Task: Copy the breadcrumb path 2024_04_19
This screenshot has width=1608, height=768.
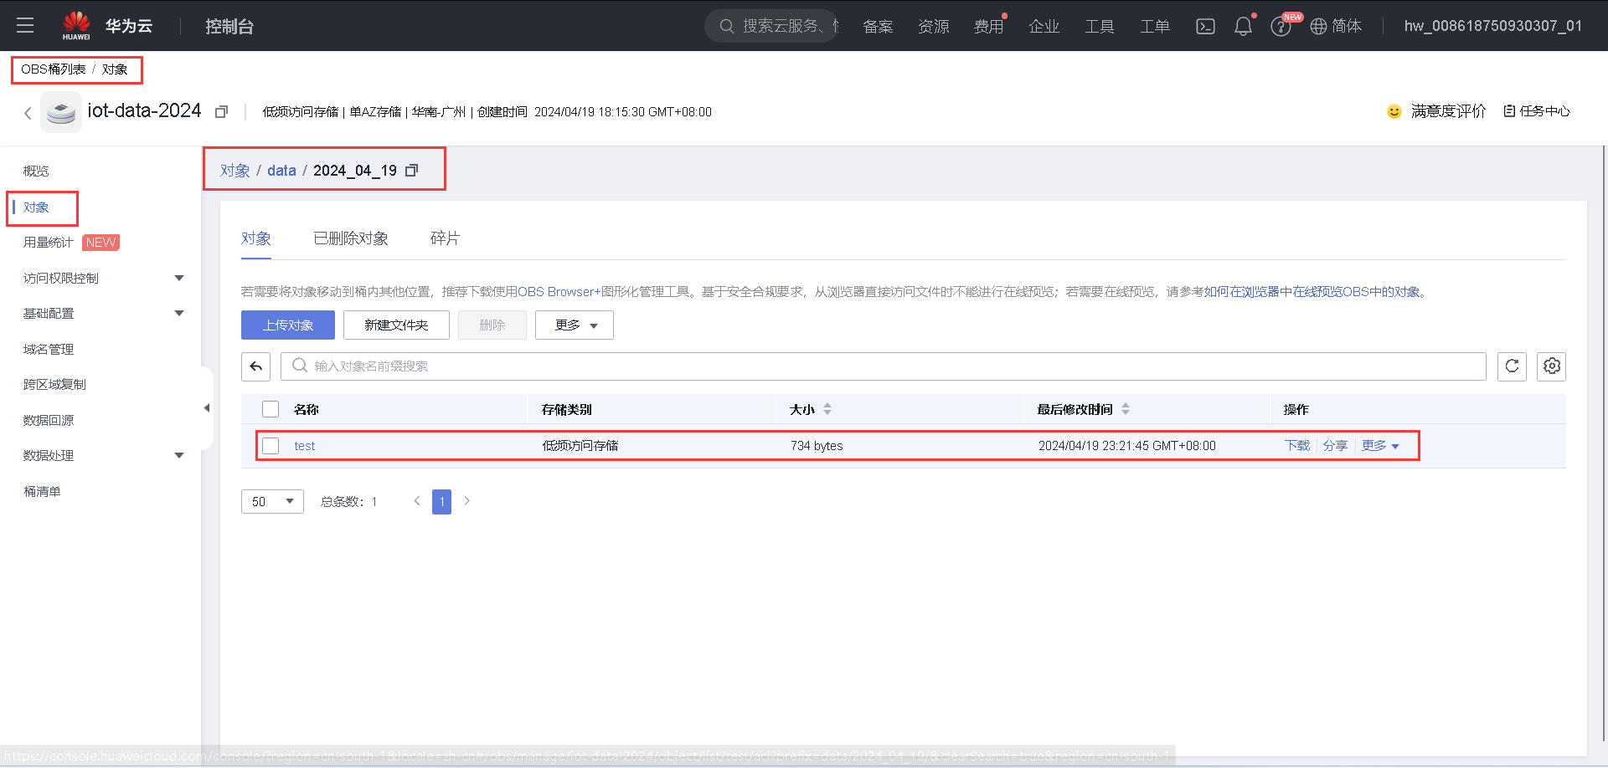Action: (x=411, y=170)
